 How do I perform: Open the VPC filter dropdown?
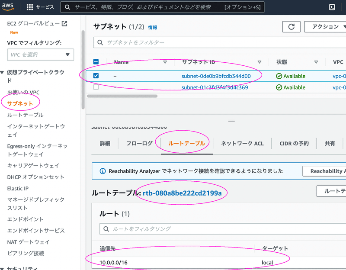coord(41,55)
